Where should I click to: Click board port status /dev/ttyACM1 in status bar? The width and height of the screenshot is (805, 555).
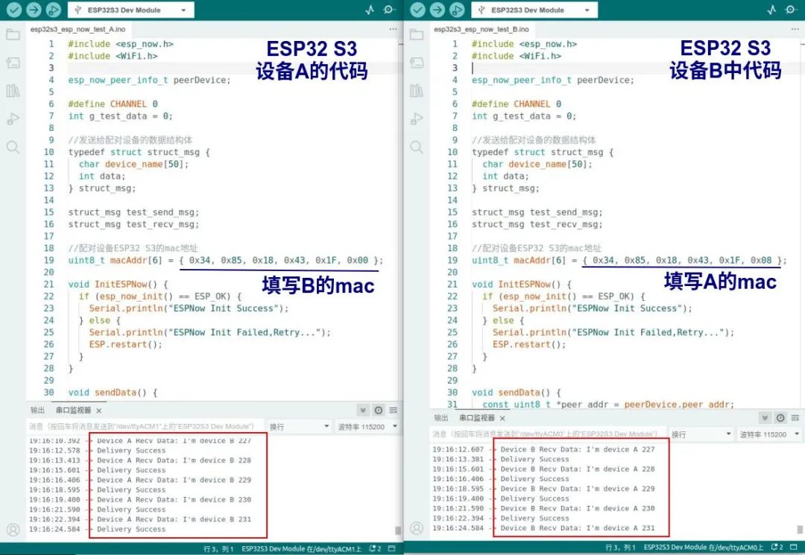tap(301, 549)
